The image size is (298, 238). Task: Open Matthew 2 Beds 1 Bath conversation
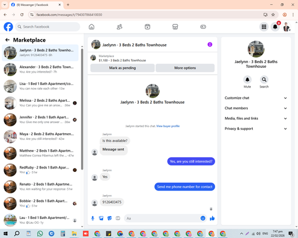(41, 153)
